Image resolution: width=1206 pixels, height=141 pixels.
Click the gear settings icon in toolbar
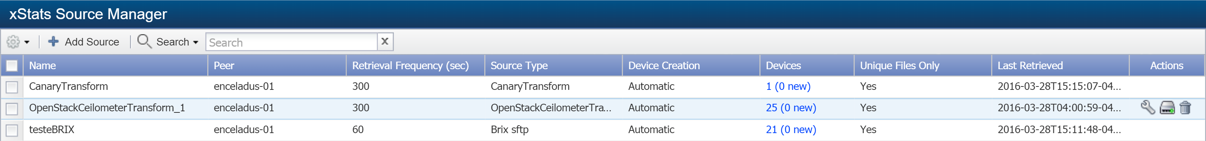[13, 42]
